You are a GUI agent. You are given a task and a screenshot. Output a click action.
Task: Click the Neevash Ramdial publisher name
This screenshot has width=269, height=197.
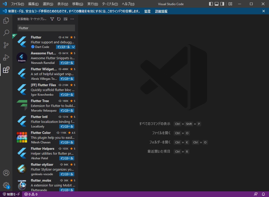pyautogui.click(x=43, y=63)
